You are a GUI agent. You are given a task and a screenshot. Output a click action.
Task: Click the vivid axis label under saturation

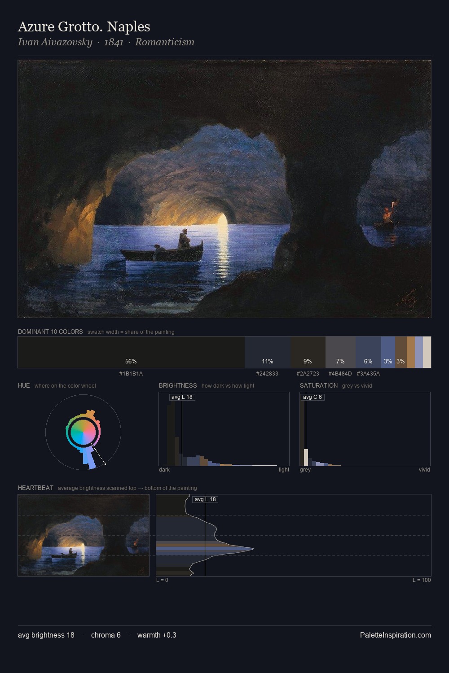coord(424,470)
